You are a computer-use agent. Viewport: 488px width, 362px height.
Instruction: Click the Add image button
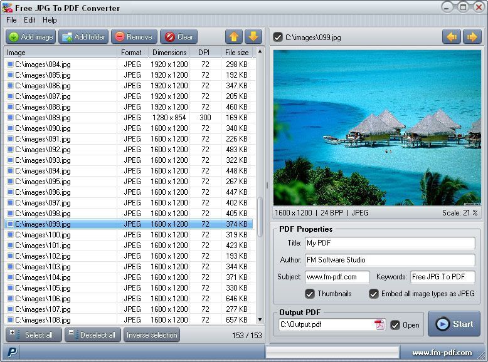pyautogui.click(x=31, y=37)
